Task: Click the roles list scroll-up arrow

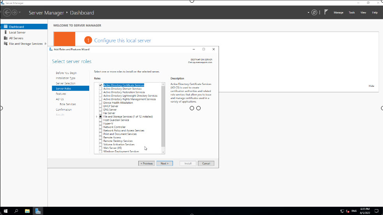Action: coord(163,84)
